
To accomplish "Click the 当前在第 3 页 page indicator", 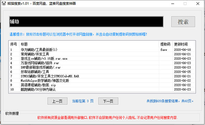I will [83, 101].
